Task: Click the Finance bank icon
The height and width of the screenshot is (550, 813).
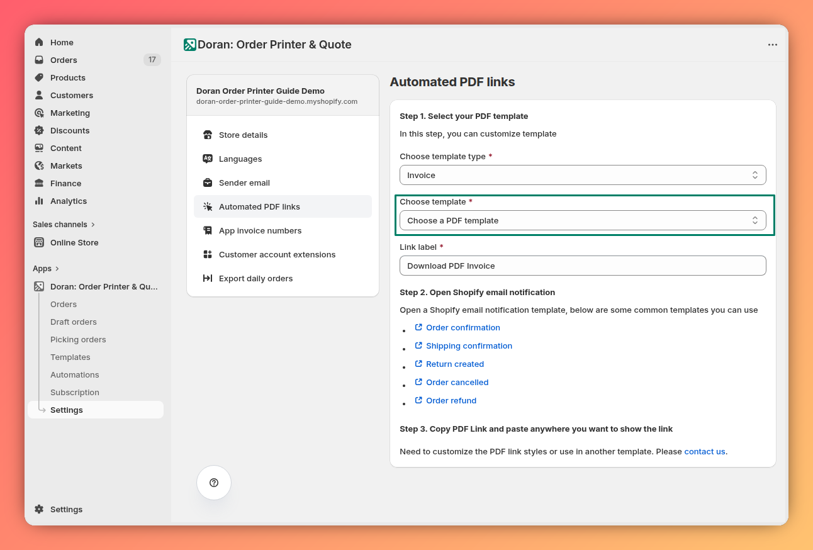Action: click(x=39, y=183)
